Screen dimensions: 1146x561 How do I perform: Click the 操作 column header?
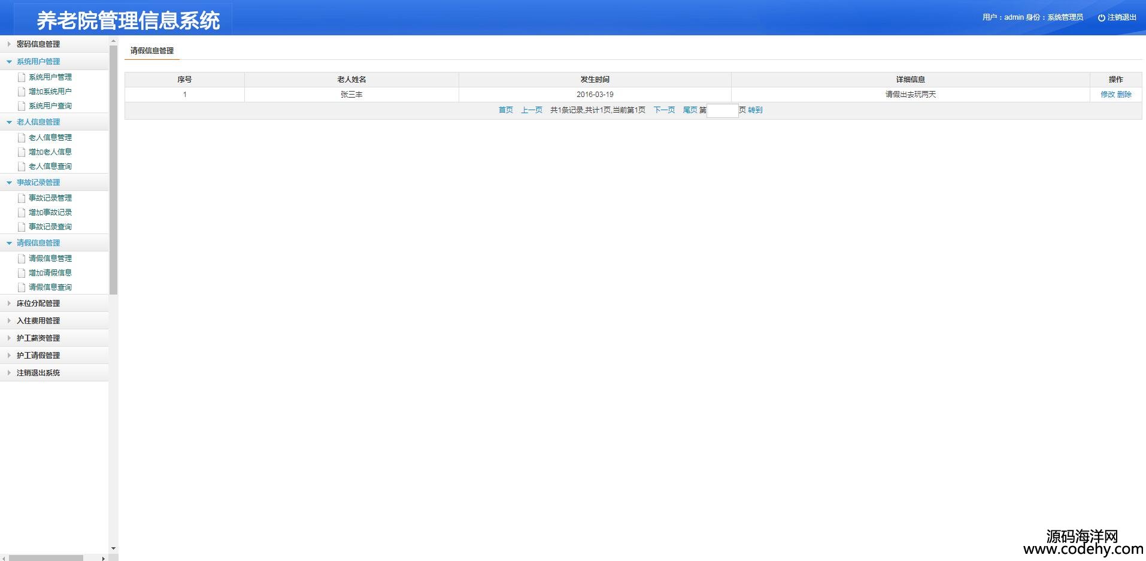[x=1116, y=80]
